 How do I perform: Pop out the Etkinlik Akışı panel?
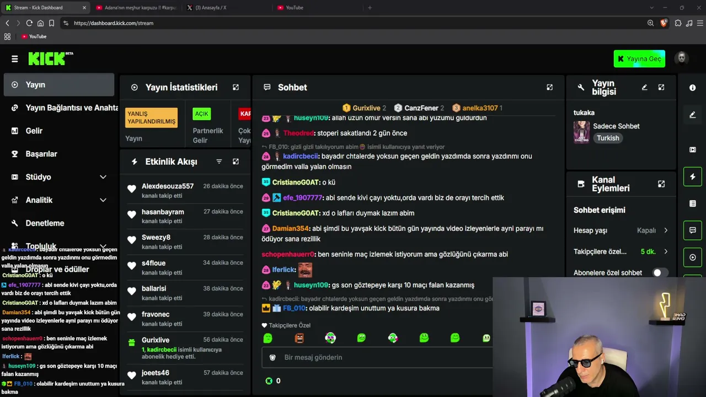click(236, 162)
